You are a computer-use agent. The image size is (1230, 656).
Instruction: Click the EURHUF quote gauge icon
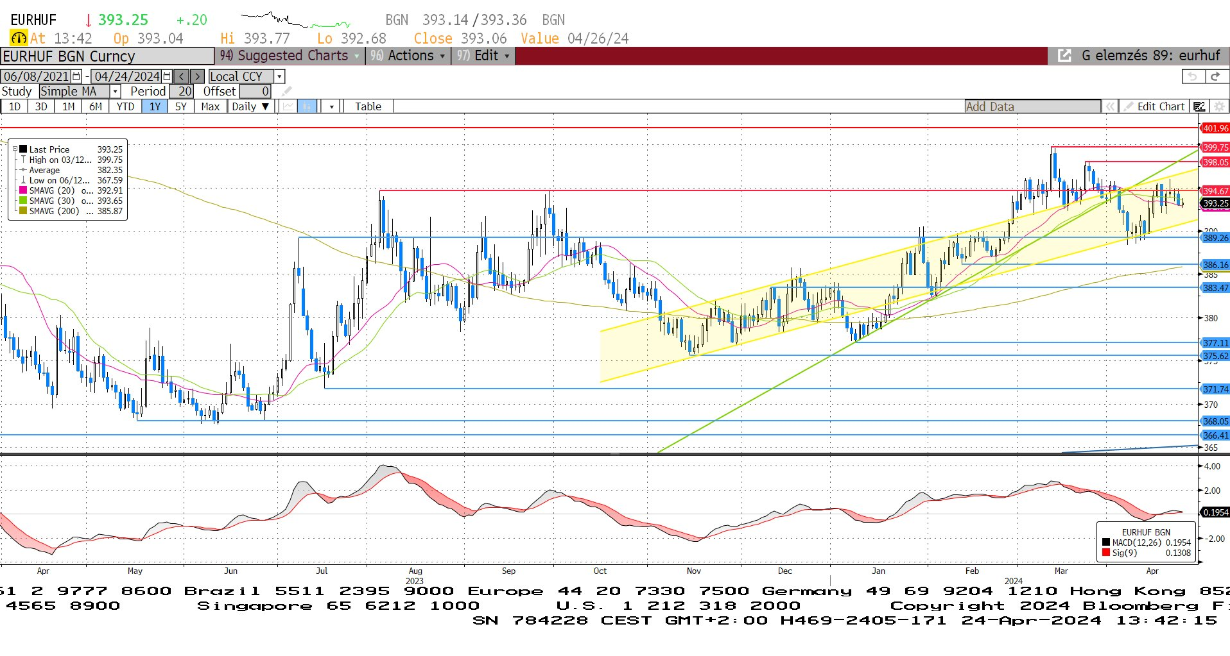[x=19, y=38]
